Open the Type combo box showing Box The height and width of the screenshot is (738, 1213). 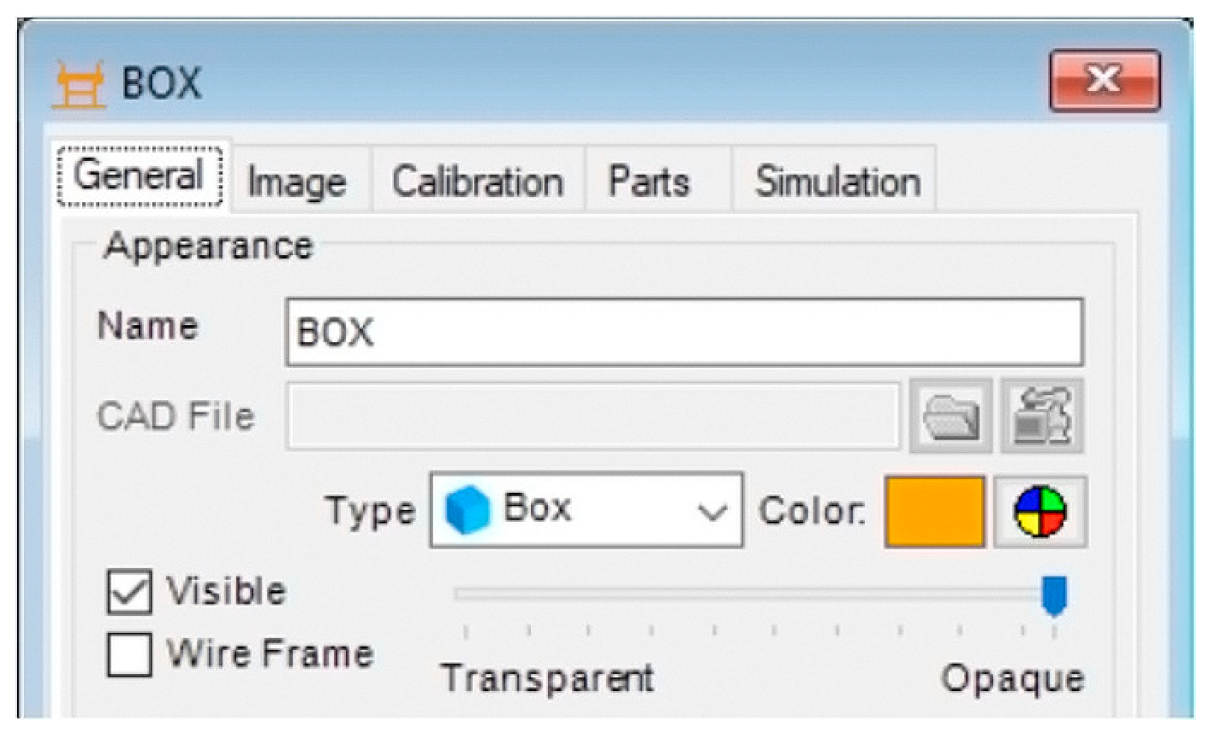tap(585, 511)
